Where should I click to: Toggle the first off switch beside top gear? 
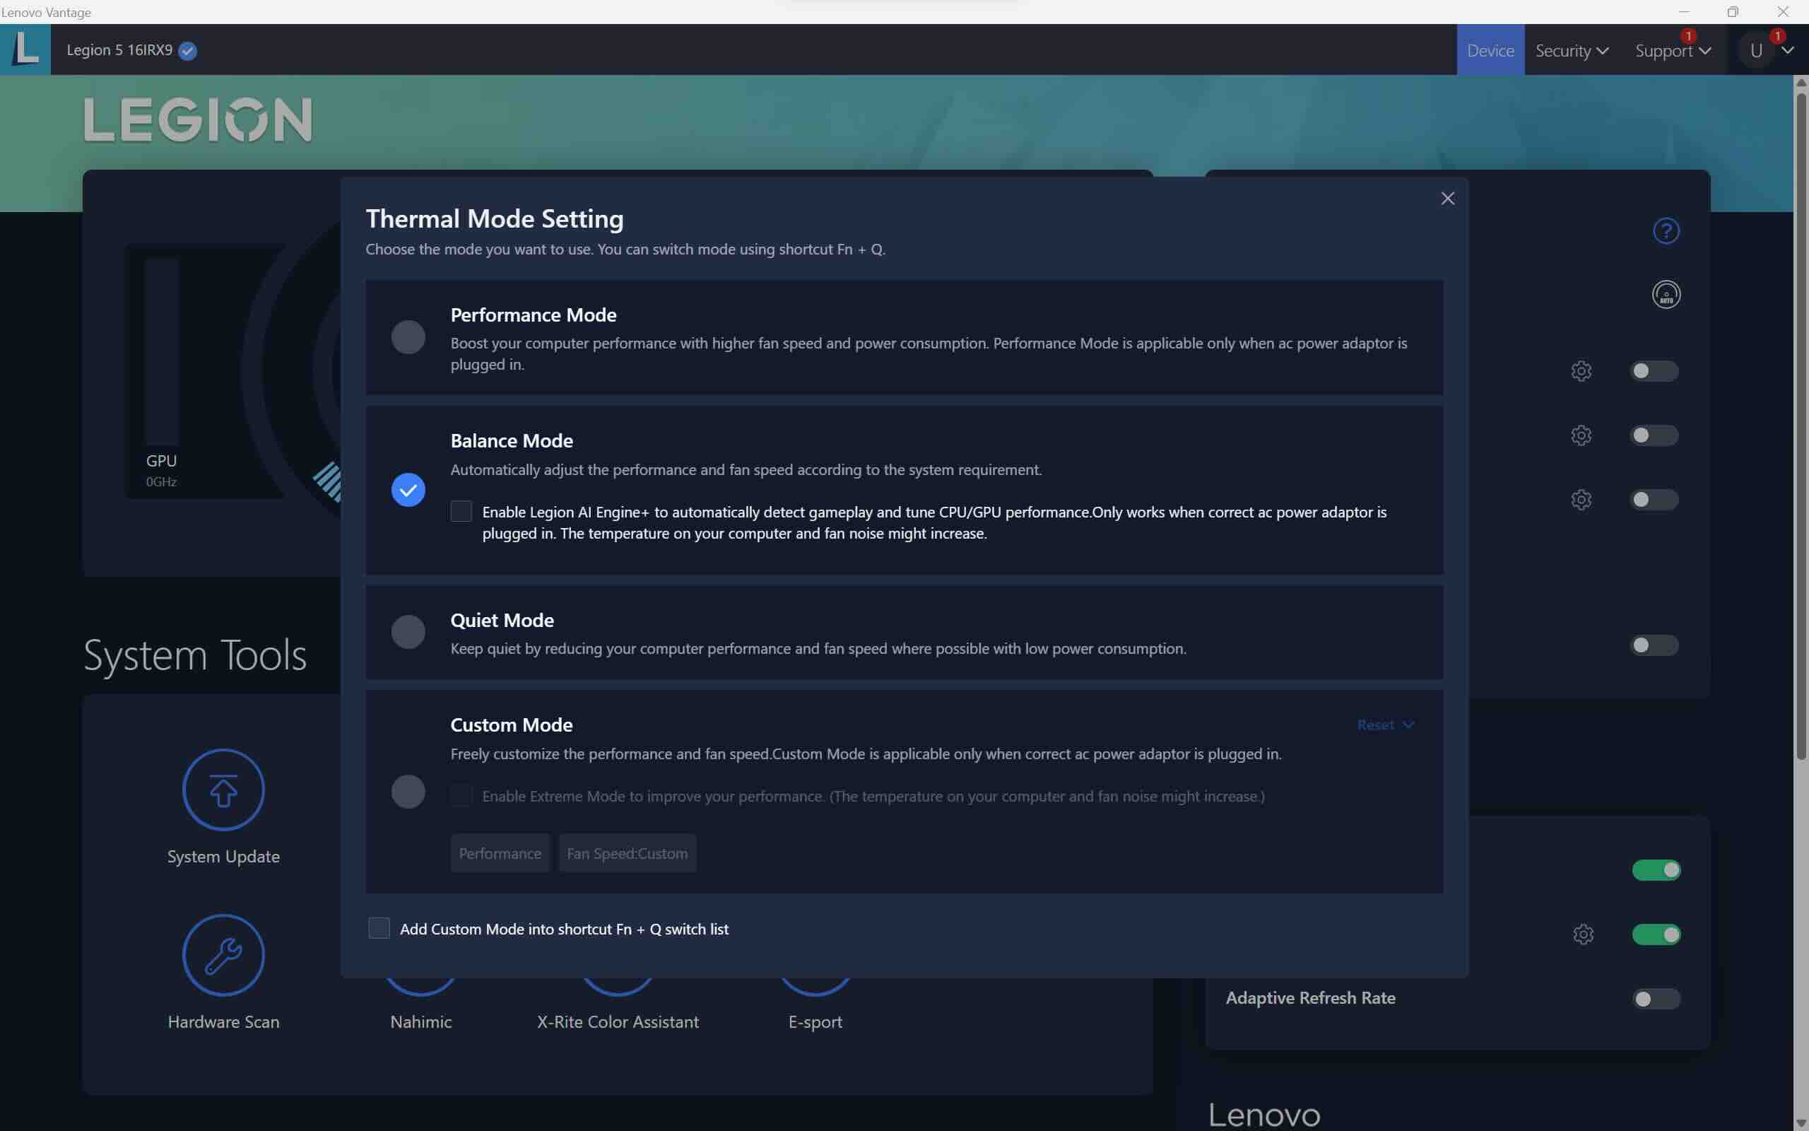pyautogui.click(x=1654, y=371)
